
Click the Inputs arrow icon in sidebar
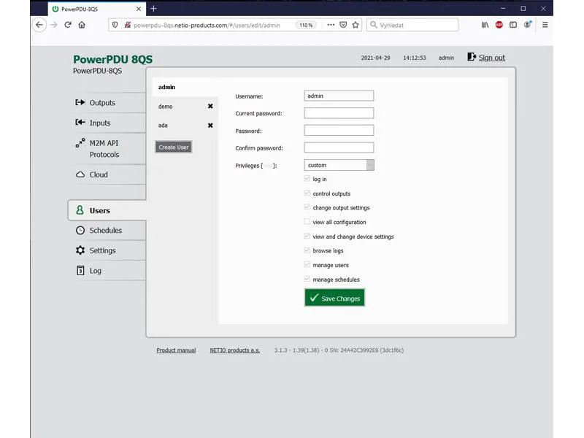[x=80, y=123]
